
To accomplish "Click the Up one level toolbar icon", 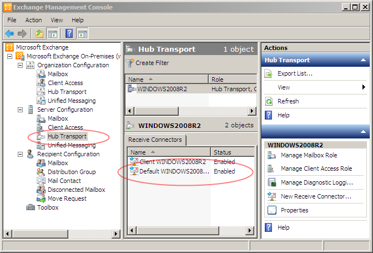I will click(39, 33).
